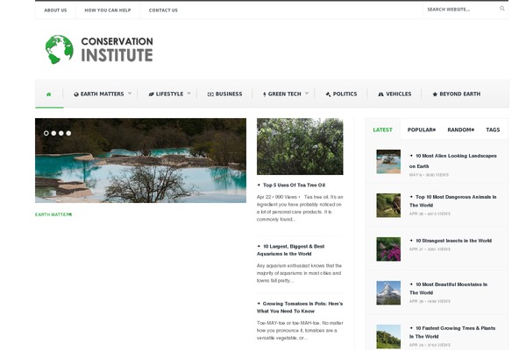The width and height of the screenshot is (526, 350).
Task: Click the money icon beside Business
Action: (210, 94)
